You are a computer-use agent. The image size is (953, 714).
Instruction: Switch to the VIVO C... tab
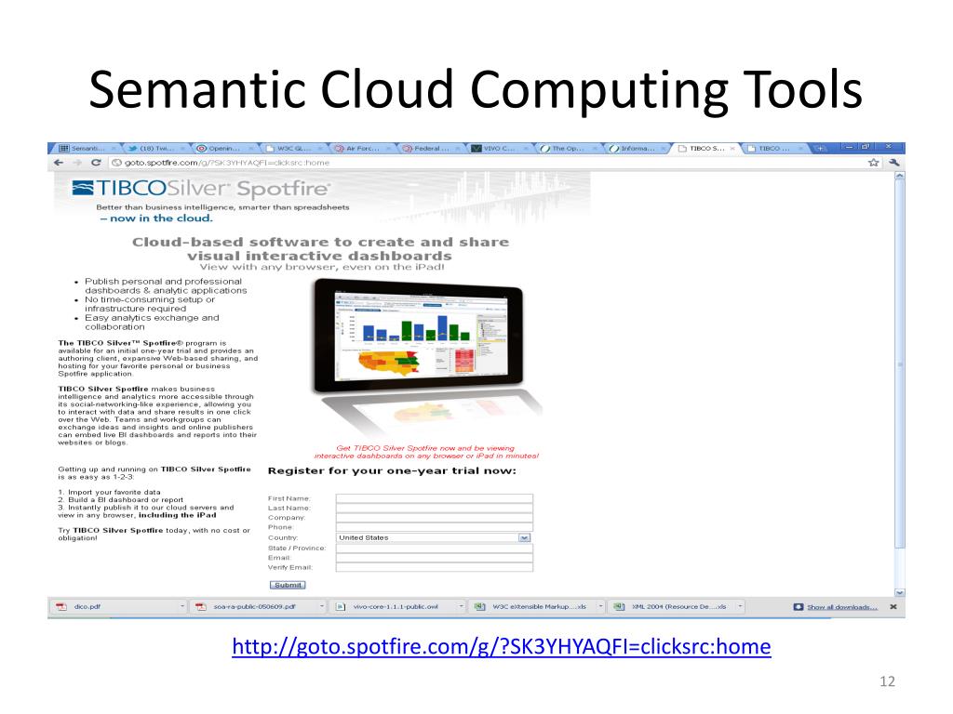click(x=499, y=148)
